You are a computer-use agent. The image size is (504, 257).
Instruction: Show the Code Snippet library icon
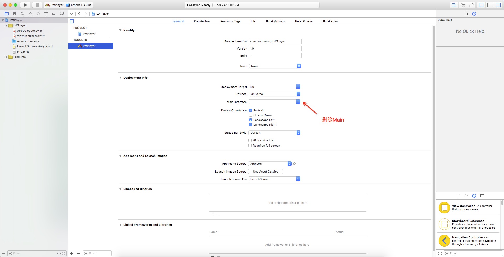tap(466, 196)
